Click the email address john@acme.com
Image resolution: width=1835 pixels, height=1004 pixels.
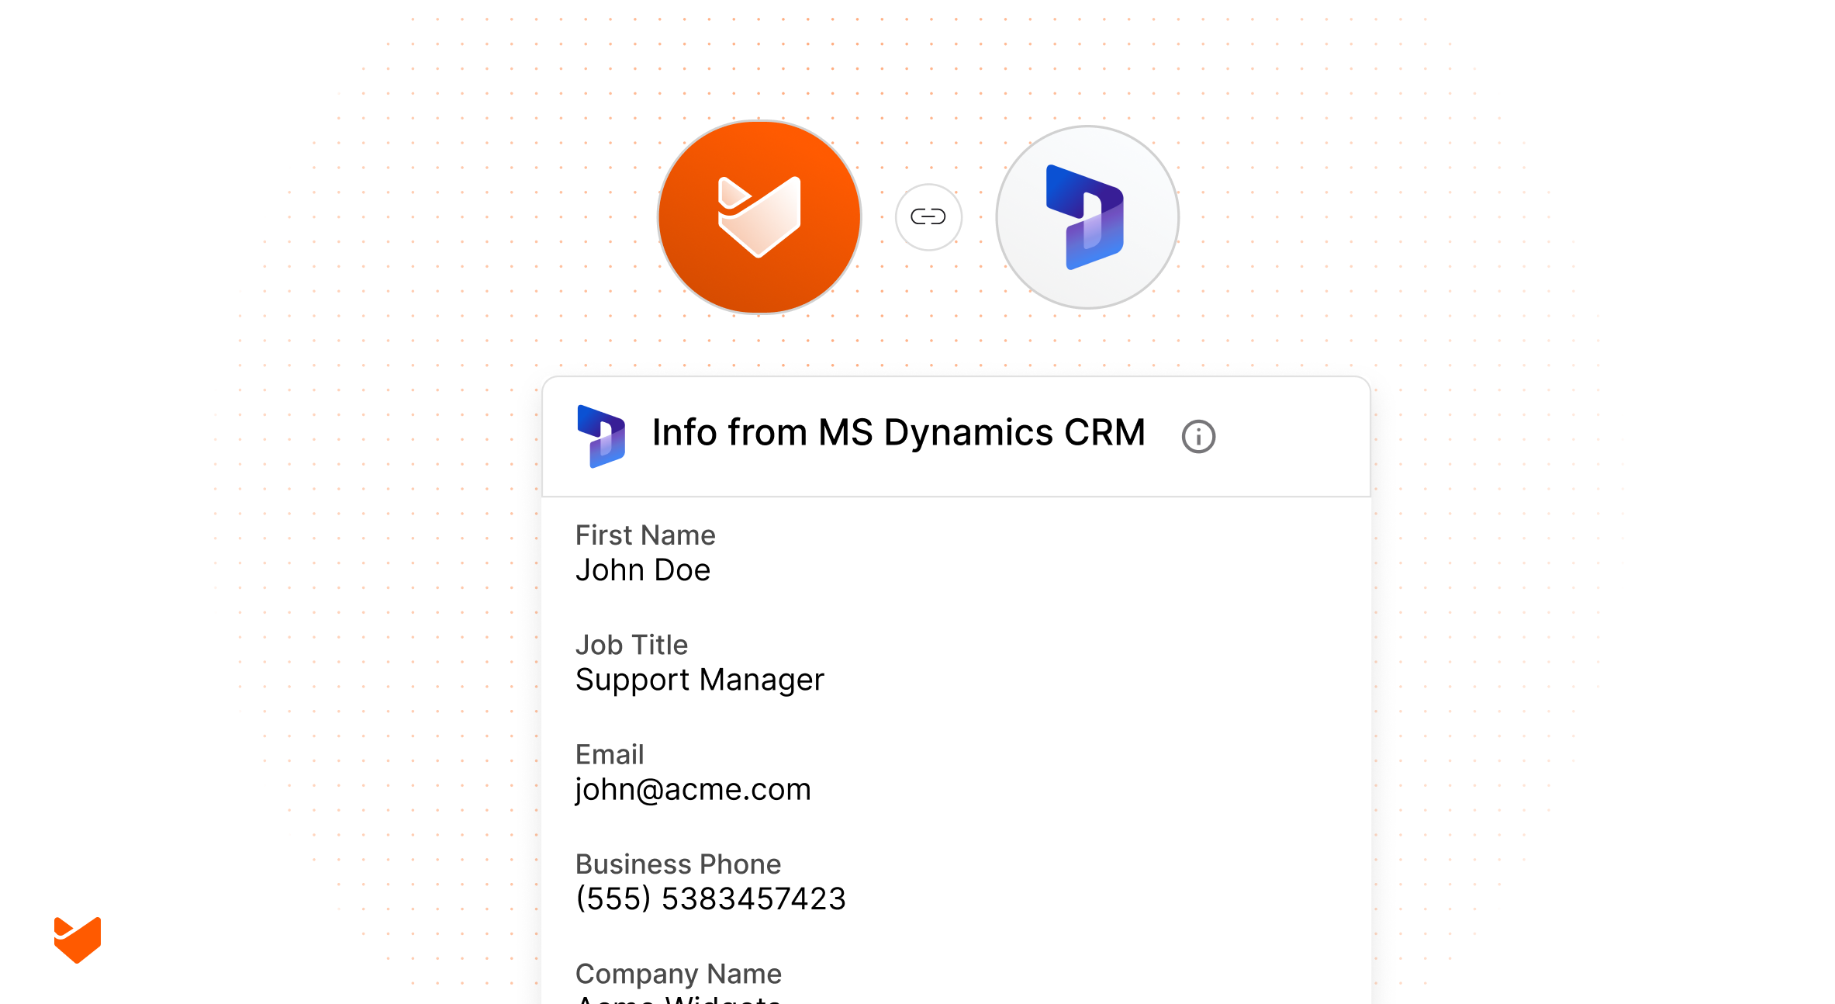pos(693,789)
